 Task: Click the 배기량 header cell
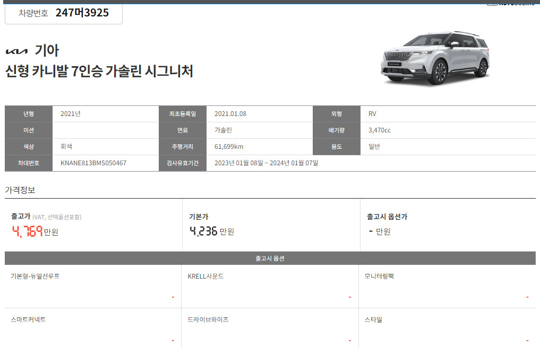pos(337,130)
